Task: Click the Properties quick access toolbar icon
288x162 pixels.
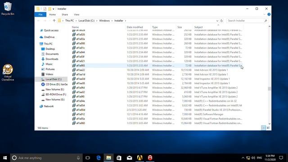Action: 45,9
